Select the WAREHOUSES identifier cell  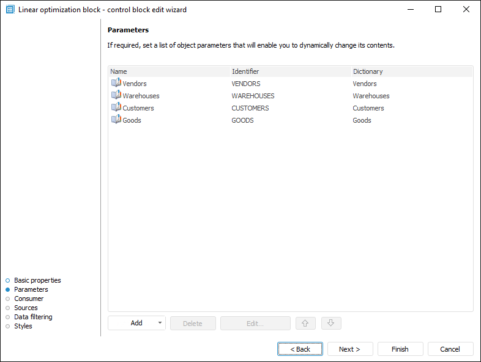point(253,96)
